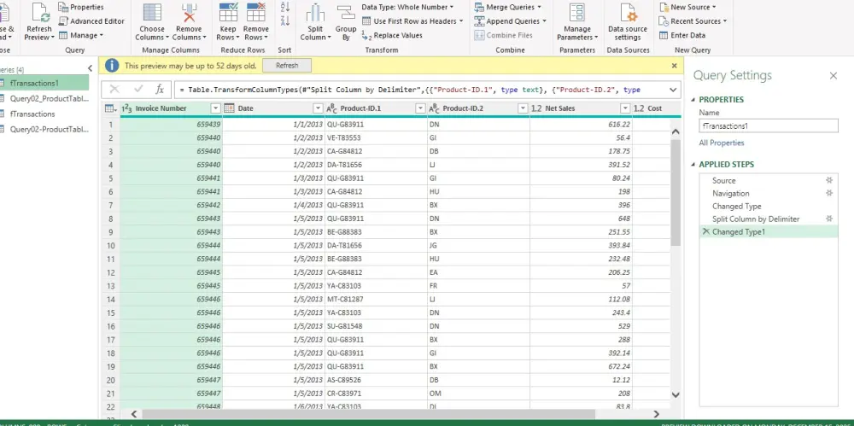Collapse the Queries pane

click(90, 68)
